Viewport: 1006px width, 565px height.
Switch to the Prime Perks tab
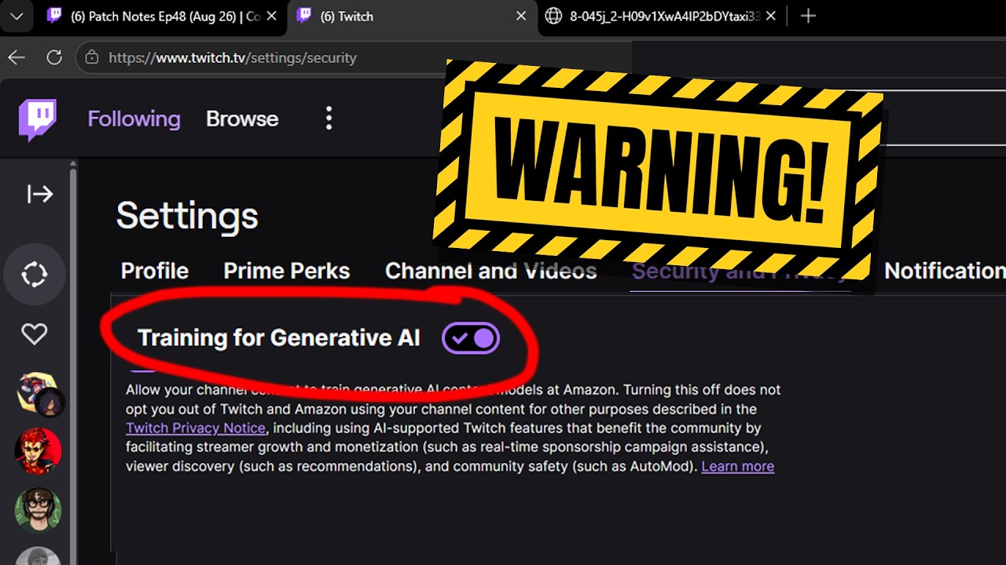pyautogui.click(x=287, y=271)
